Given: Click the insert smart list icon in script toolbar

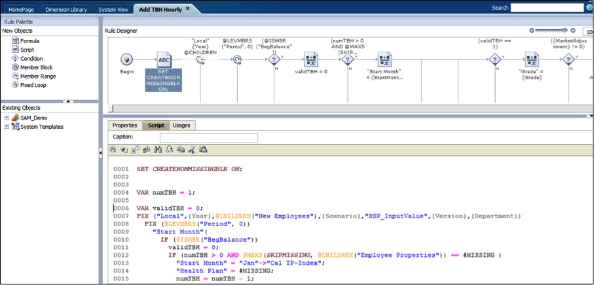Looking at the screenshot, I should 146,150.
